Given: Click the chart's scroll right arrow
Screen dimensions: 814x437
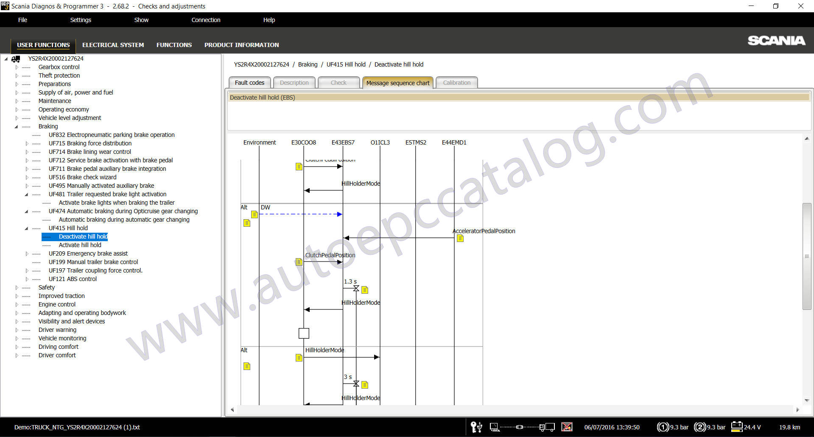Looking at the screenshot, I should pos(797,410).
